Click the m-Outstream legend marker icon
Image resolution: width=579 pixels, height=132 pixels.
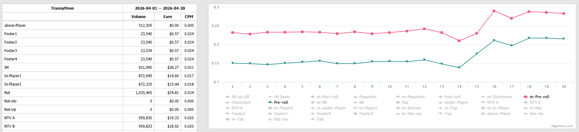tap(483, 97)
